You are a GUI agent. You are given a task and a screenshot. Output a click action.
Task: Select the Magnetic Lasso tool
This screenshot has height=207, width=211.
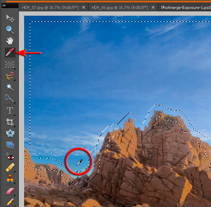(10, 76)
